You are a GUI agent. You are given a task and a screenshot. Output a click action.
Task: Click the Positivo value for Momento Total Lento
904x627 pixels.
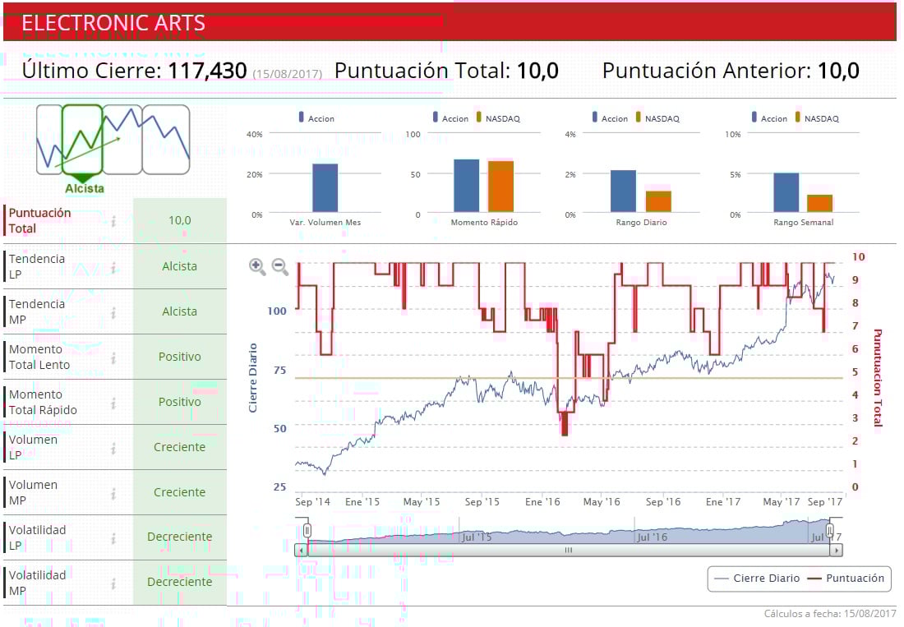[180, 357]
